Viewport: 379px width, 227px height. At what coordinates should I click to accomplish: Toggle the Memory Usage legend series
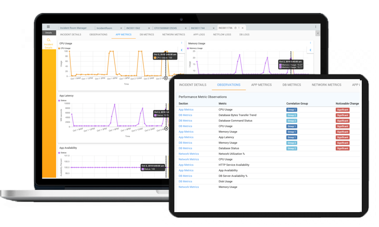click(195, 48)
